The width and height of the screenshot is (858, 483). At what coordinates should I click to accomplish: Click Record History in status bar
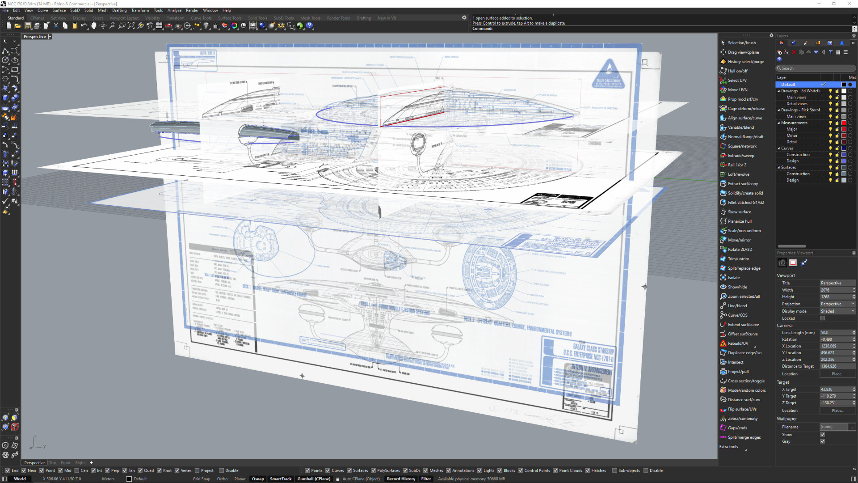click(401, 479)
